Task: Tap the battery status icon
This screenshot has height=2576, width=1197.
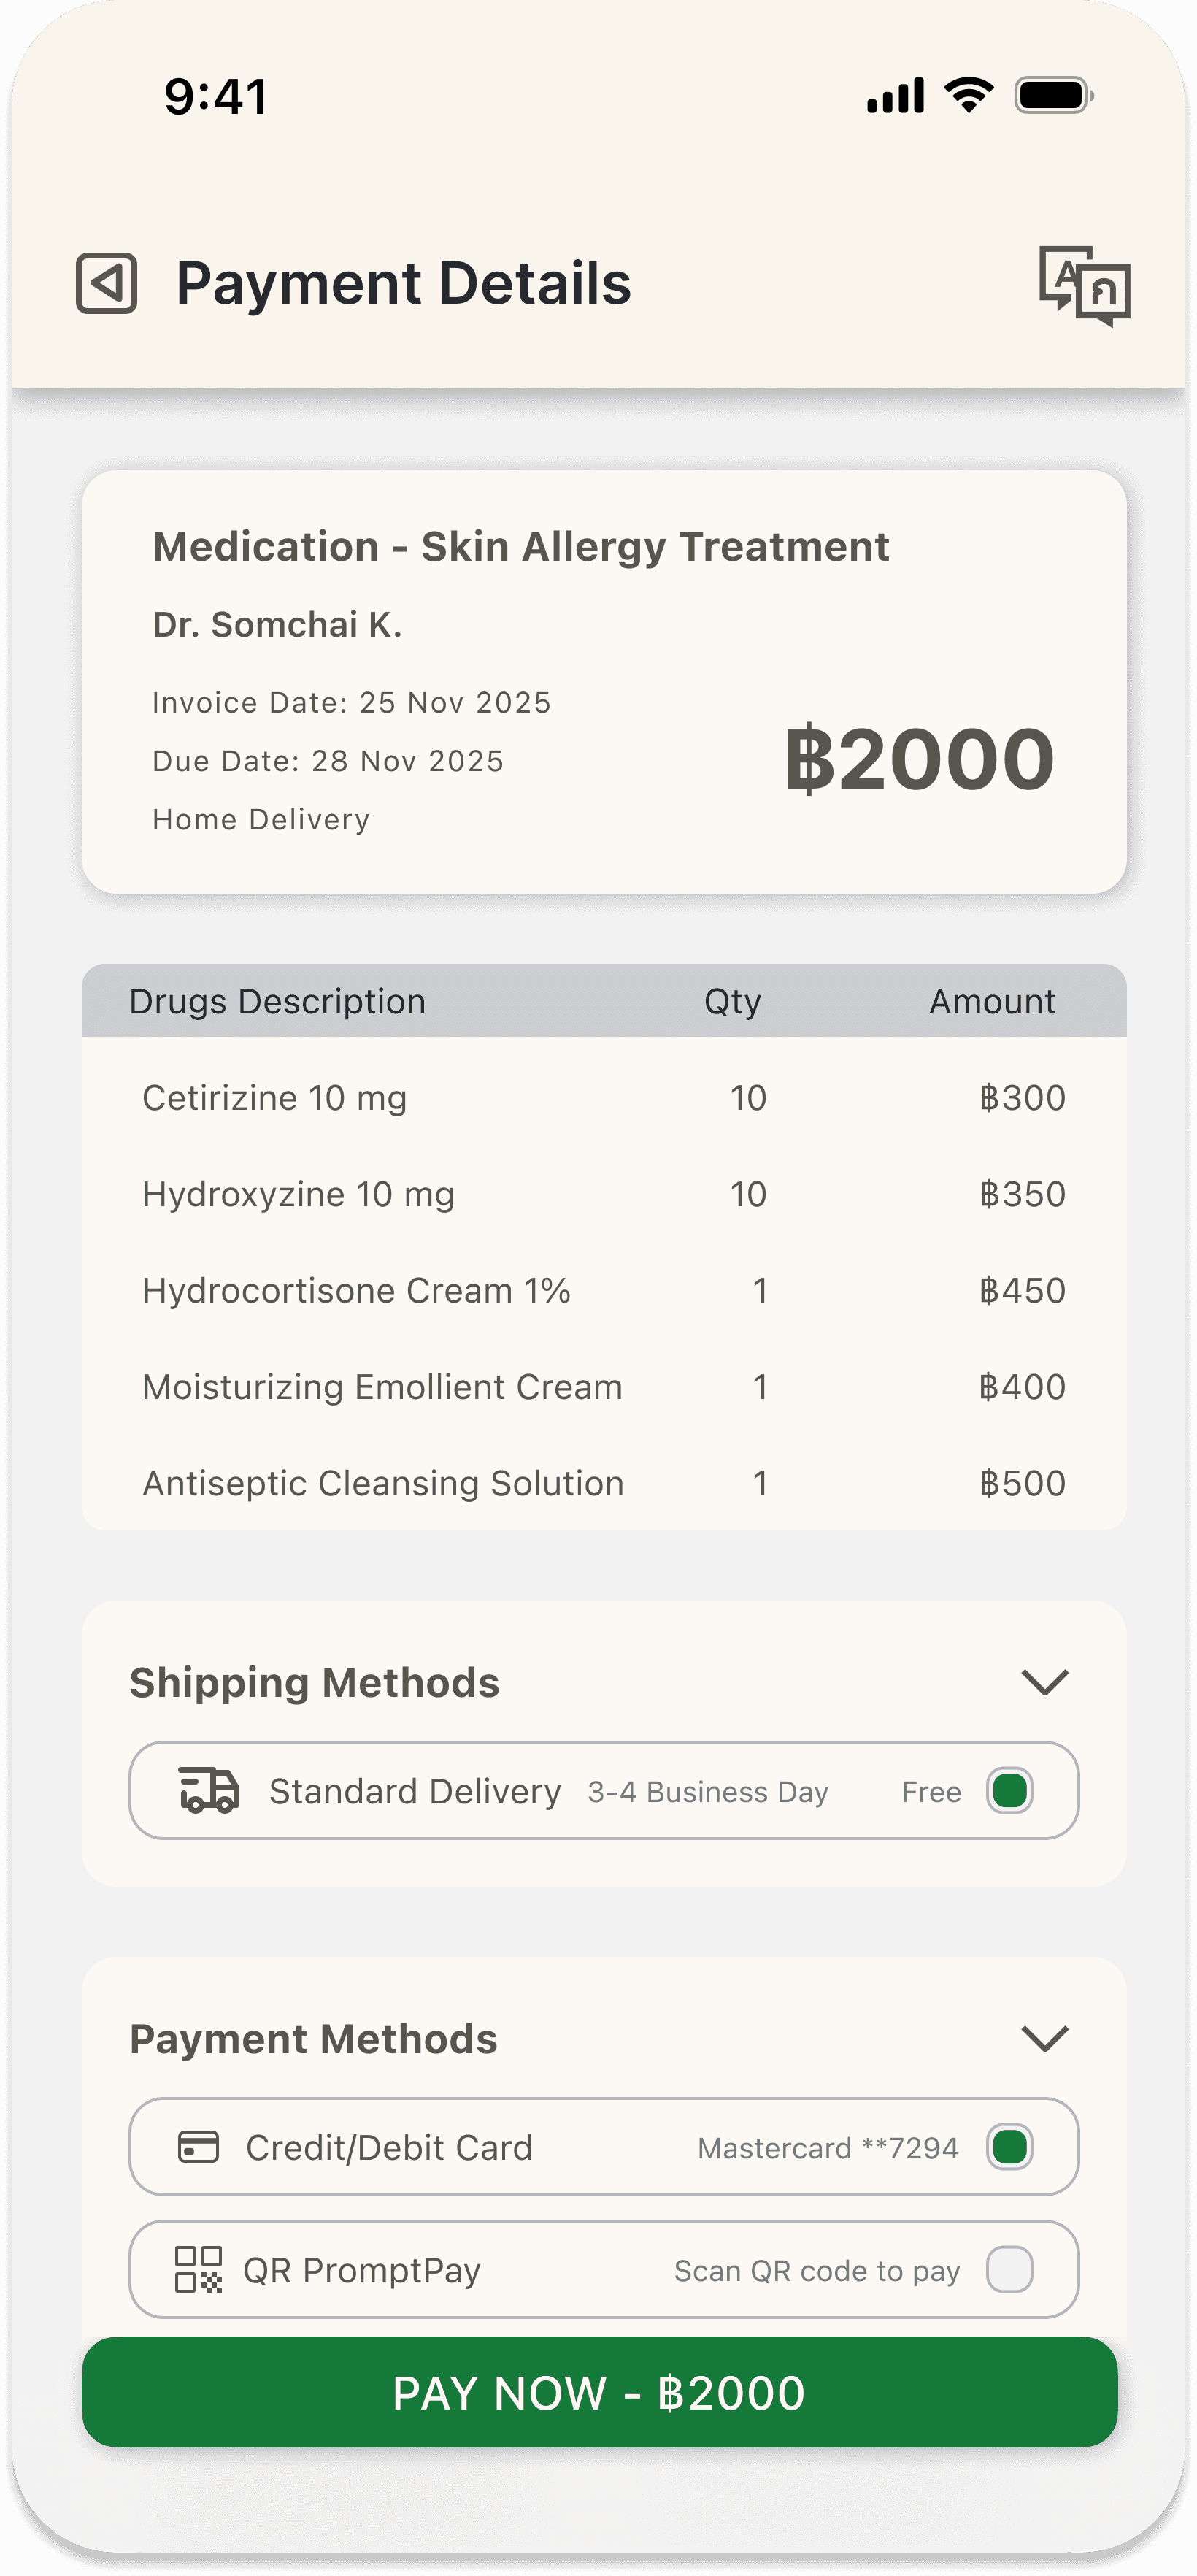Action: click(1053, 95)
